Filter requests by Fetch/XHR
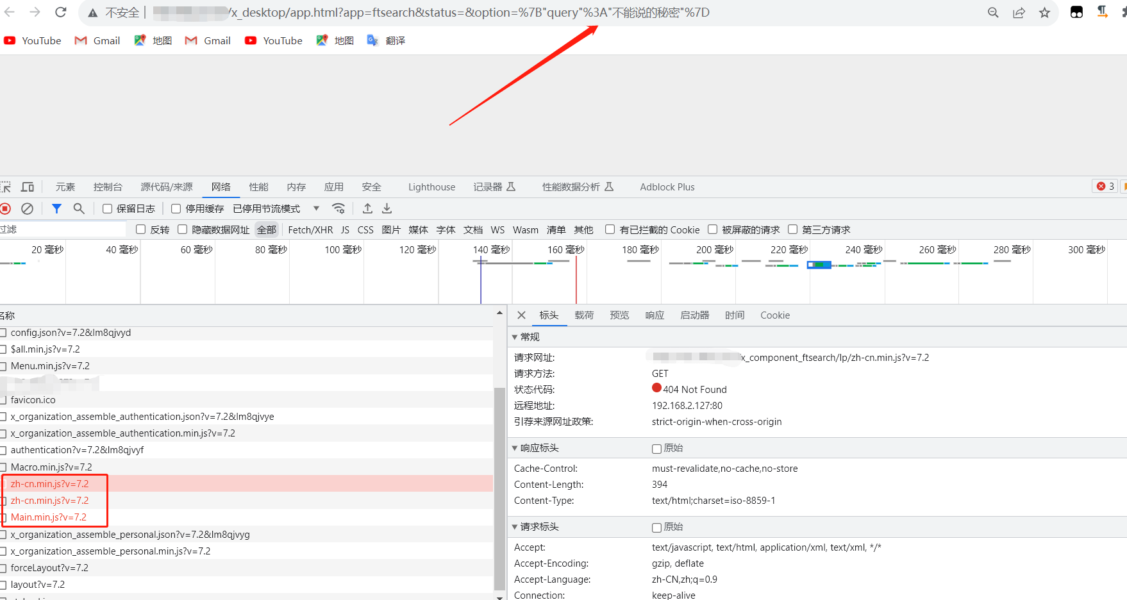The width and height of the screenshot is (1127, 600). (x=310, y=230)
